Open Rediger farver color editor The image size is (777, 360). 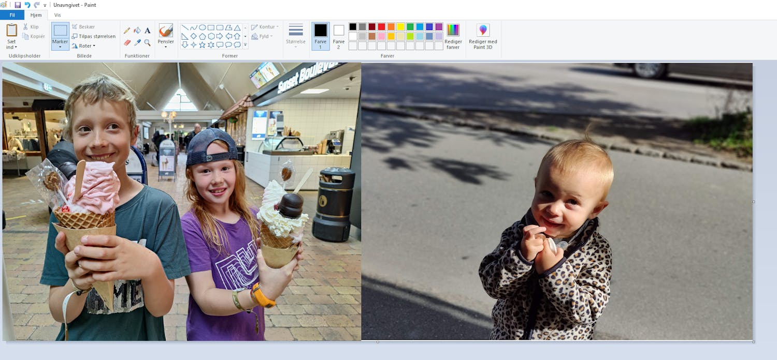[x=453, y=35]
